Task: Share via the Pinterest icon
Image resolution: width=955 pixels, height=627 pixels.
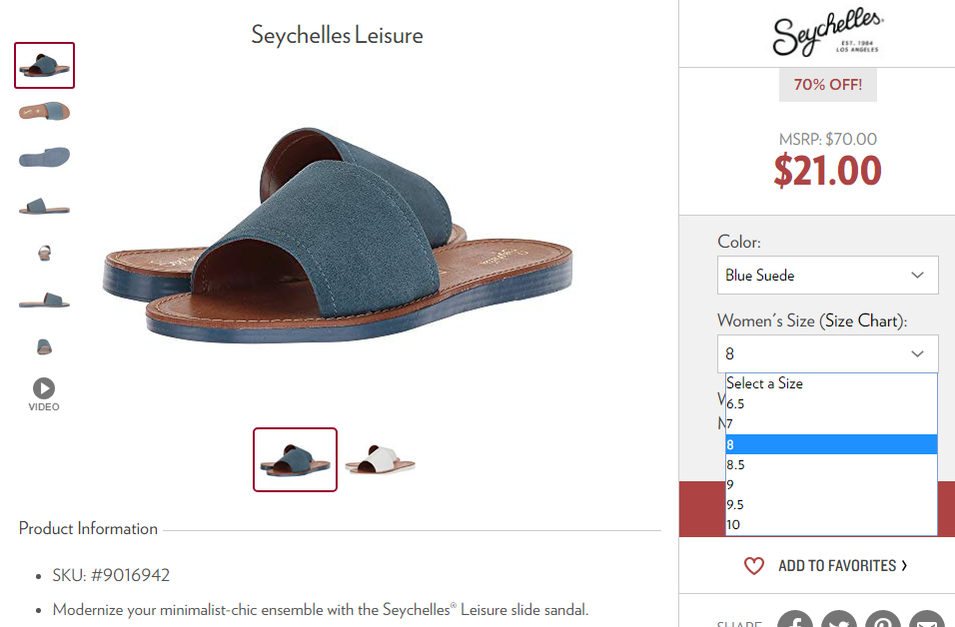Action: point(883,619)
